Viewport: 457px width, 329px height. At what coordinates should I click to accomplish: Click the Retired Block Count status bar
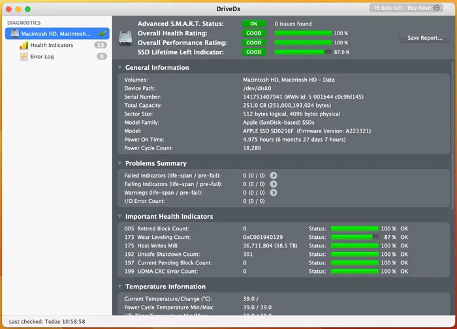(x=355, y=228)
